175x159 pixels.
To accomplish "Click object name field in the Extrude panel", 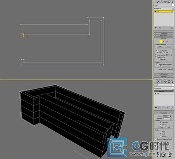I will coord(163,85).
